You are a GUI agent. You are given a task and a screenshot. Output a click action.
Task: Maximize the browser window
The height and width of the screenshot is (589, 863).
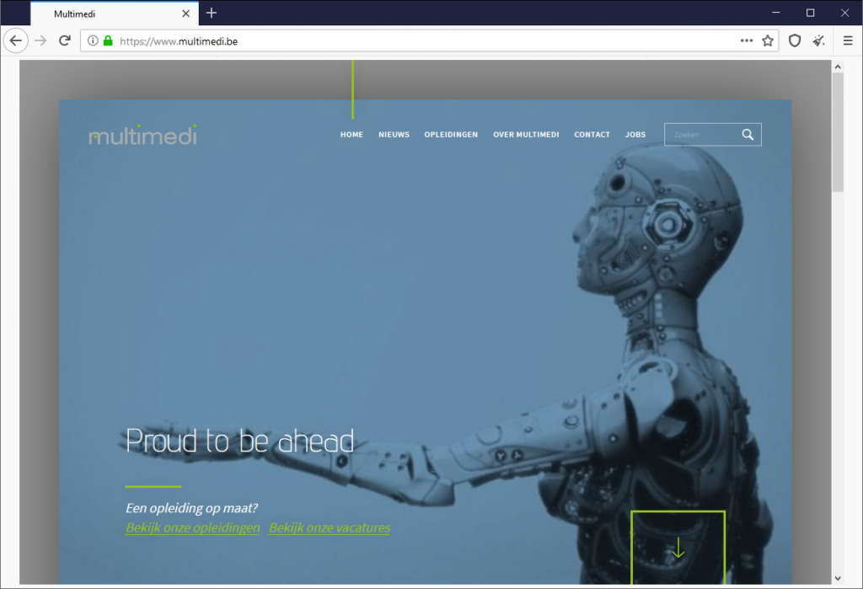pos(810,13)
